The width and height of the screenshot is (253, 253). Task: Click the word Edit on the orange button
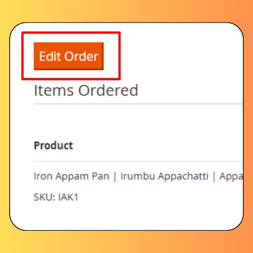click(50, 57)
